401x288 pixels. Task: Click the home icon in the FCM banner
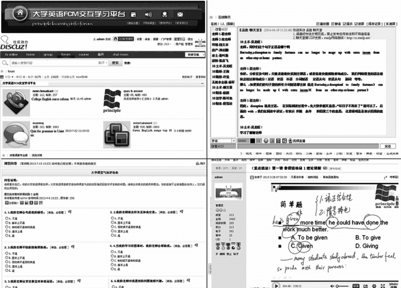point(19,11)
